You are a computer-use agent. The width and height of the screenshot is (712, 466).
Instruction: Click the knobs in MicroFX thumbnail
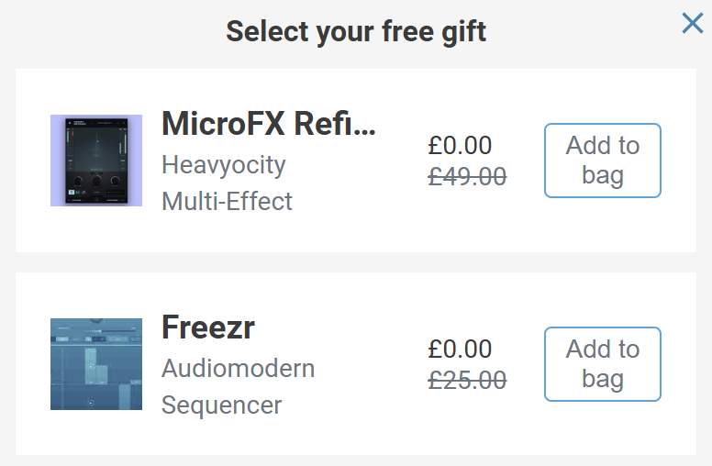pos(96,182)
